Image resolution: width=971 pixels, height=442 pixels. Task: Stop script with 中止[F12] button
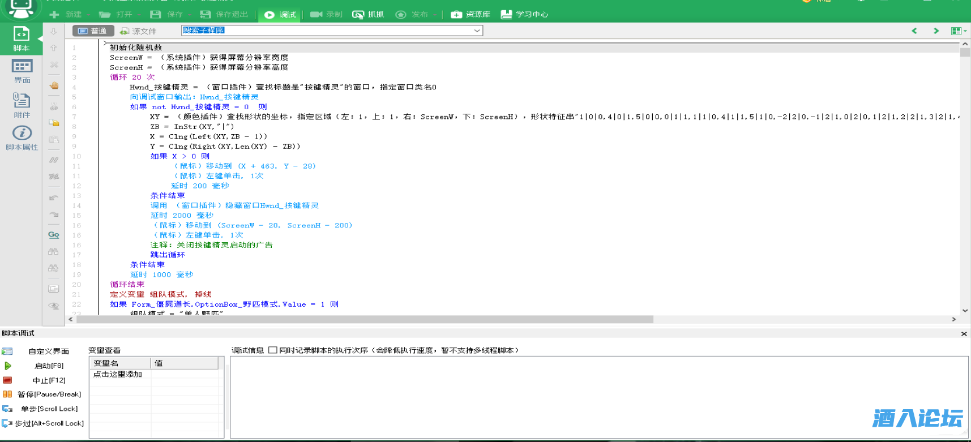pos(42,380)
